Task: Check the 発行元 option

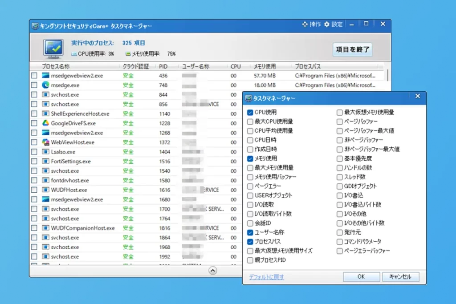Action: [x=339, y=232]
